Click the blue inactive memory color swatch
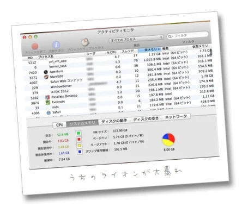This screenshot has height=207, width=242. pyautogui.click(x=80, y=152)
